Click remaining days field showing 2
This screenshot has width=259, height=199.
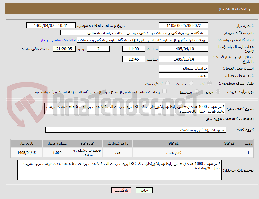(x=98, y=49)
